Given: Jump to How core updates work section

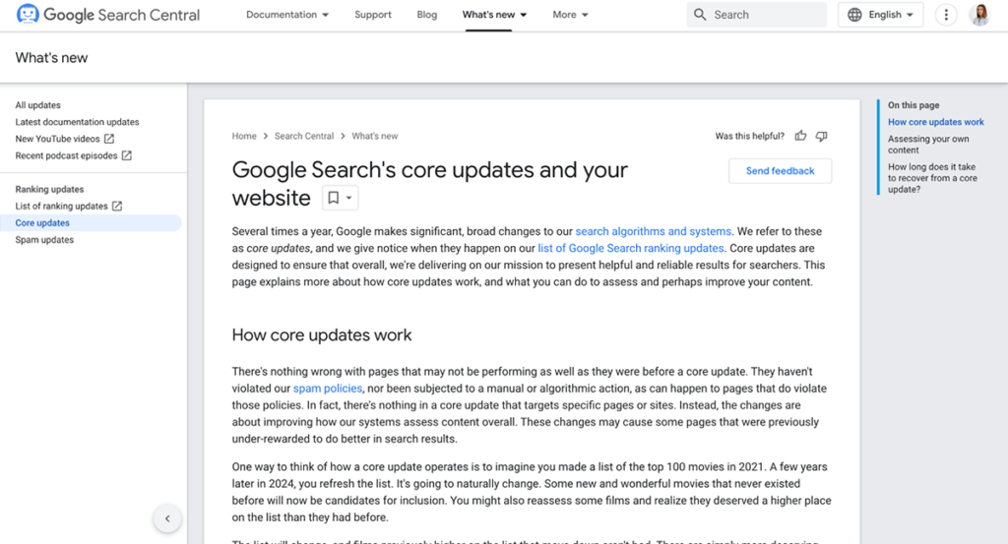Looking at the screenshot, I should click(x=935, y=122).
